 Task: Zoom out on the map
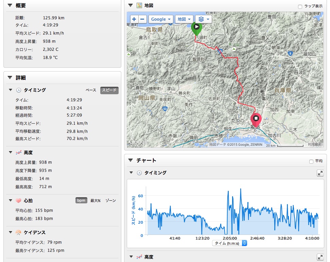(143, 19)
